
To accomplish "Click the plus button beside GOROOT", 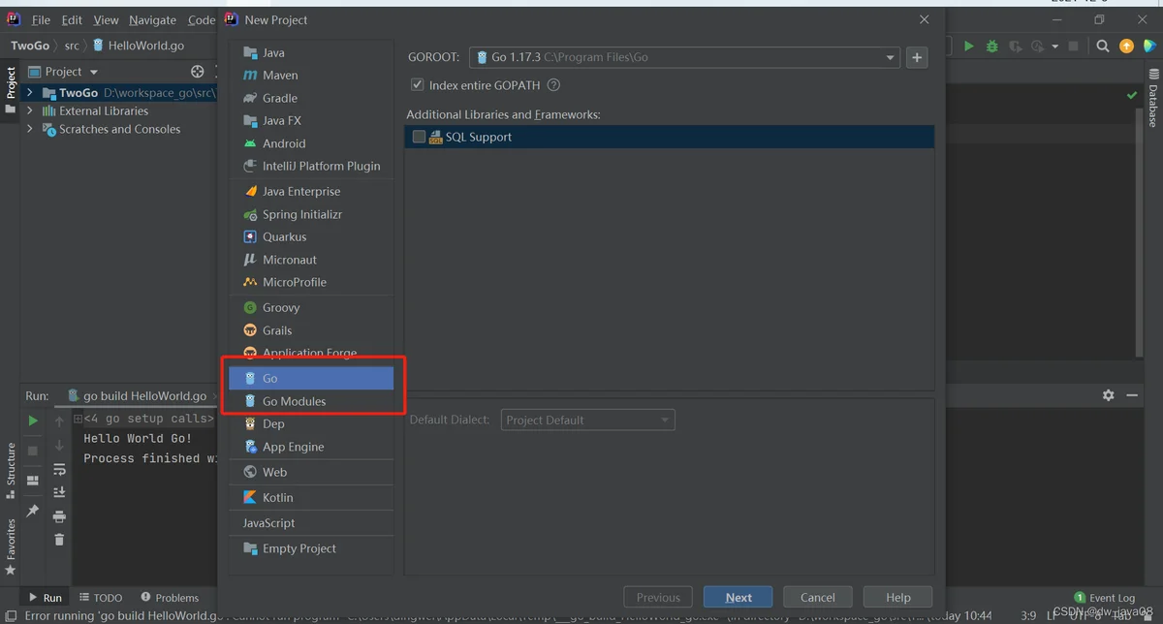I will [917, 58].
